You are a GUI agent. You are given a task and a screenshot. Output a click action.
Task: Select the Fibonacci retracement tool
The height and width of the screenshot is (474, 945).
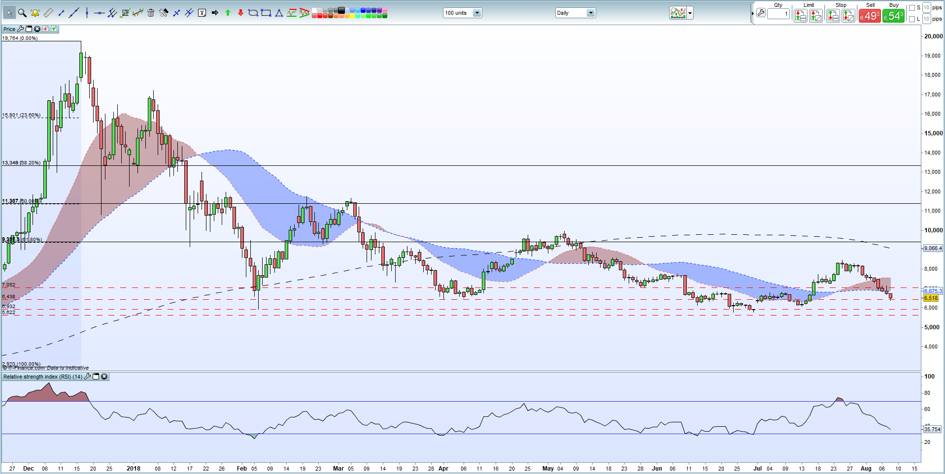125,13
